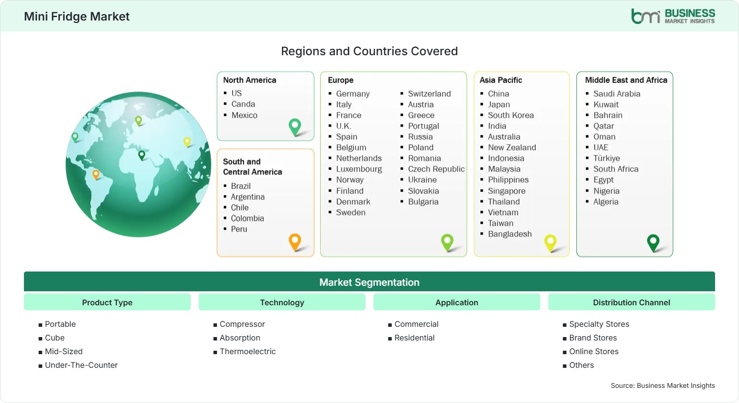Click 'Residential' under Application
The image size is (739, 403).
(x=414, y=338)
